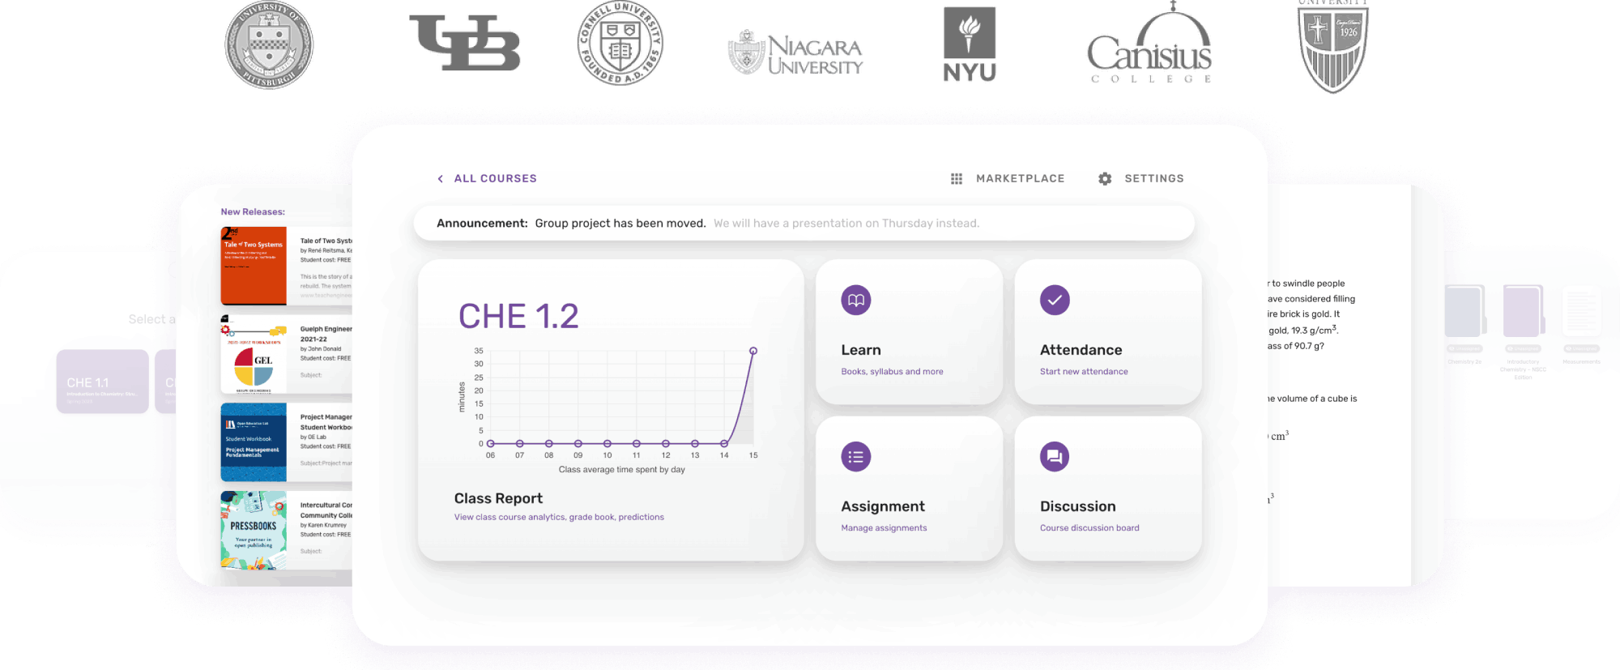Image resolution: width=1620 pixels, height=670 pixels.
Task: Click the University of Pittsburgh seal logo
Action: (269, 45)
